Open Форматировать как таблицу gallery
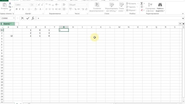Screen dimensions: 185x104 [x=111, y=7]
